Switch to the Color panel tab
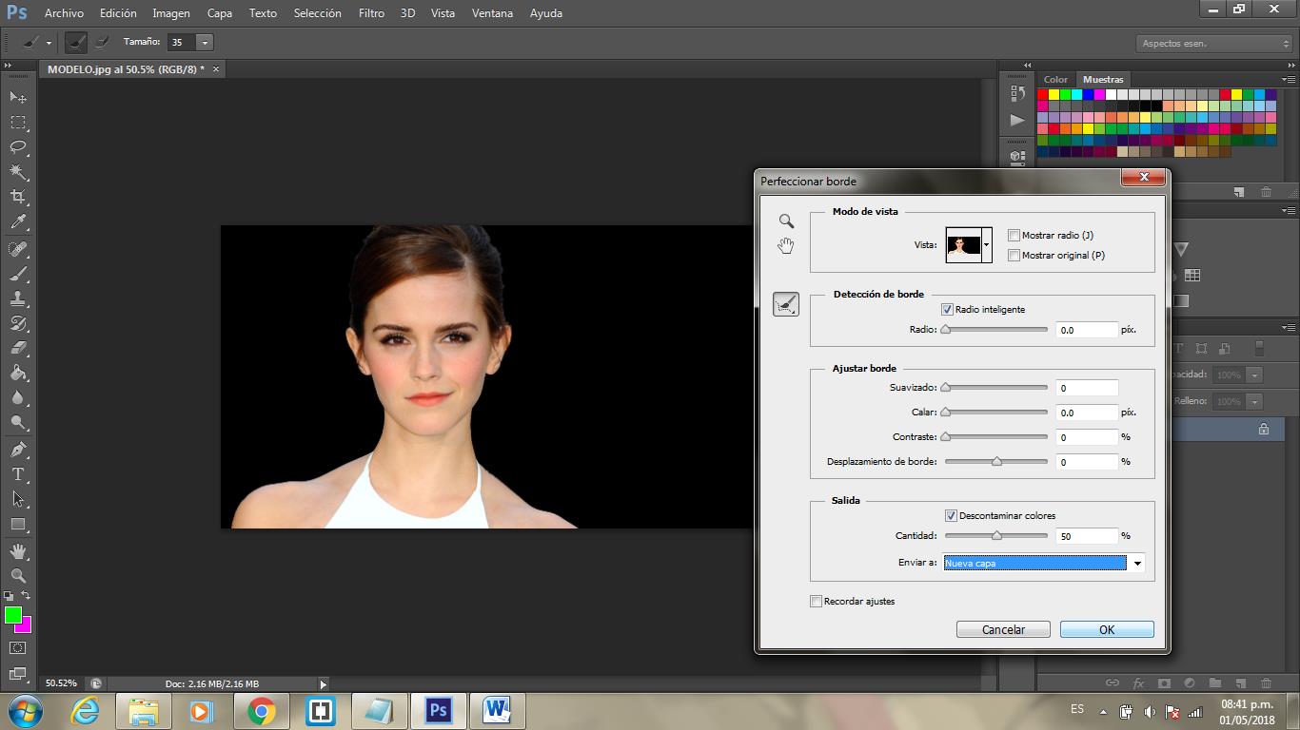Image resolution: width=1300 pixels, height=730 pixels. pyautogui.click(x=1055, y=80)
